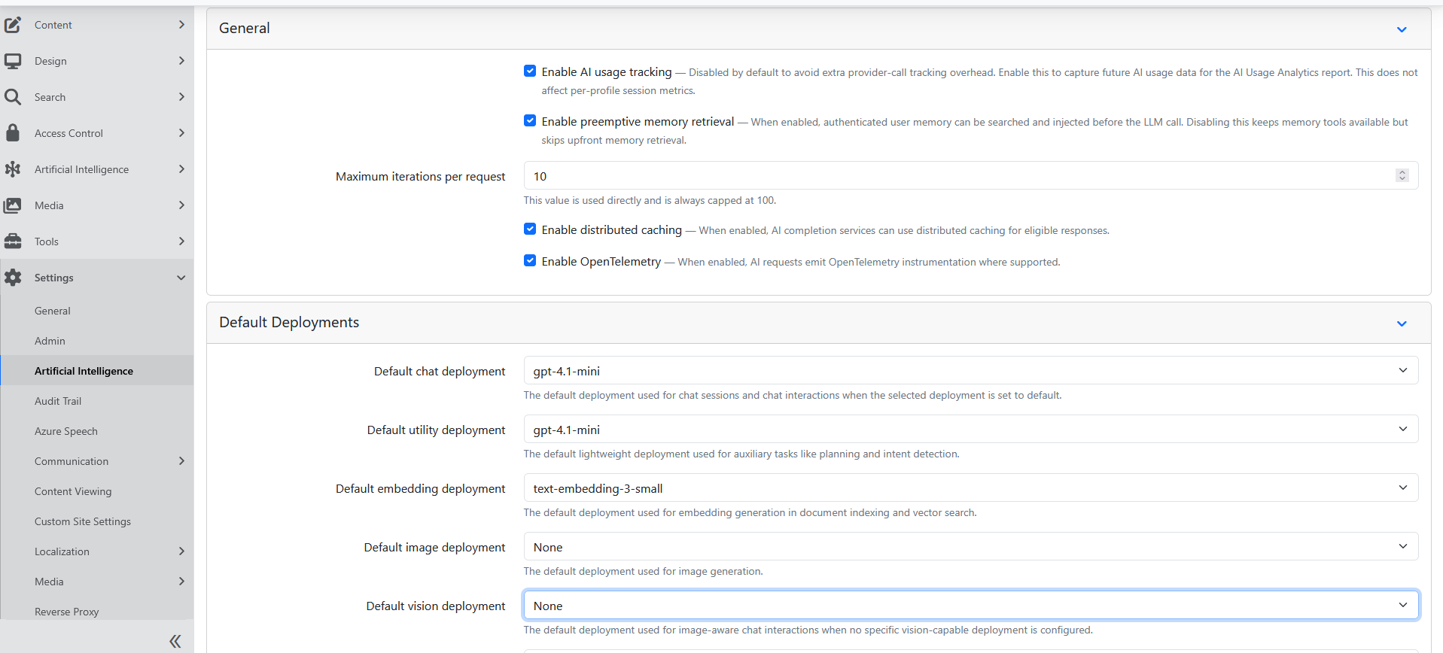This screenshot has height=653, width=1443.
Task: Click the iterations number spinner arrows
Action: [x=1402, y=175]
